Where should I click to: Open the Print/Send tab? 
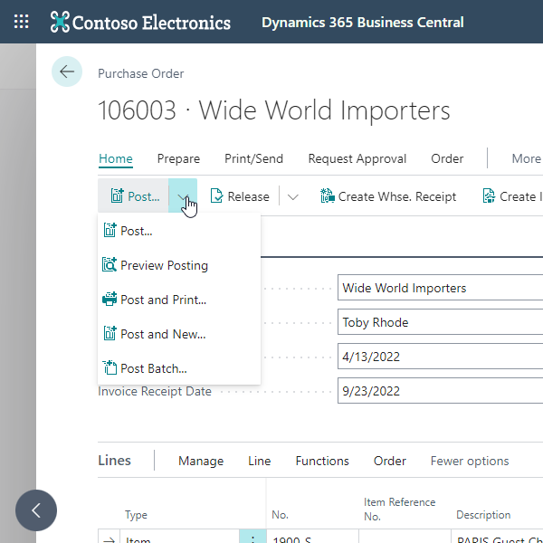tap(253, 158)
